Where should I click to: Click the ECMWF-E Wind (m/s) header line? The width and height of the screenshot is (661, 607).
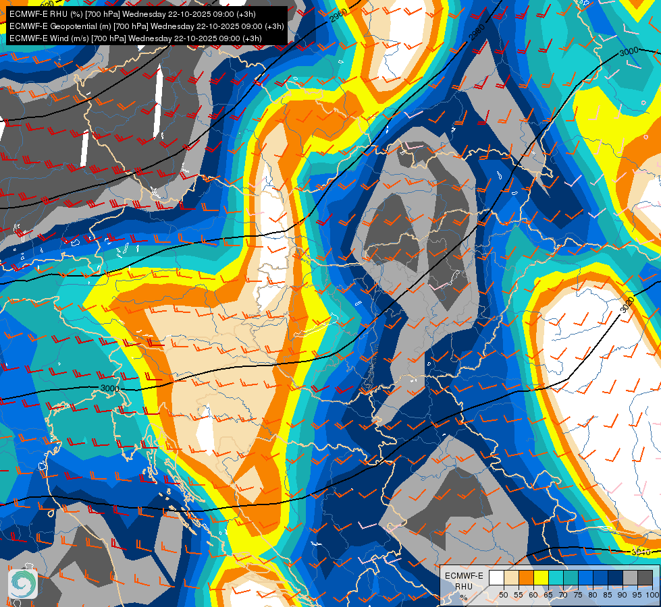[x=135, y=38]
